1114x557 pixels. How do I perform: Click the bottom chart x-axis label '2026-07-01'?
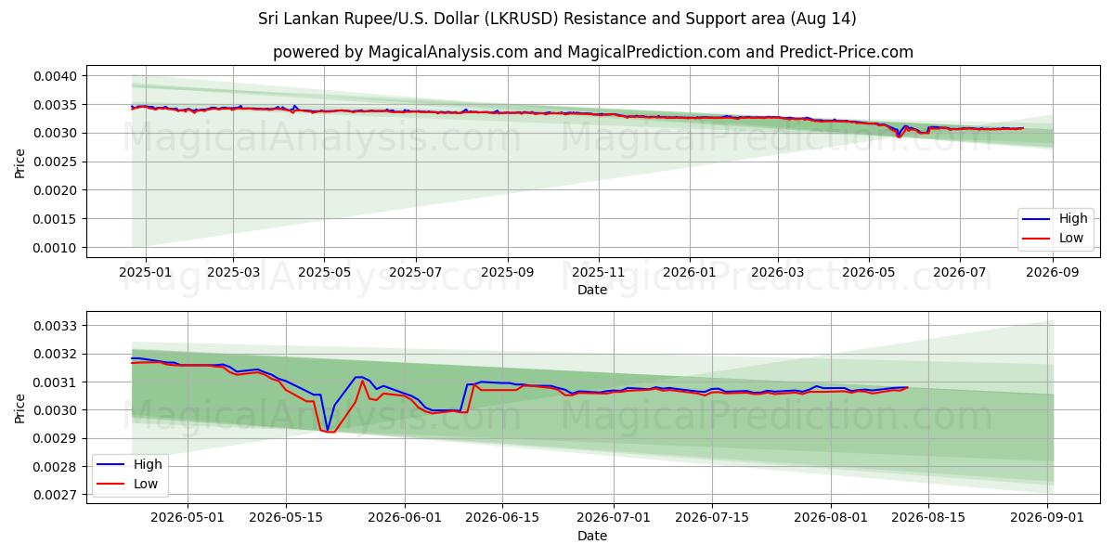coord(615,520)
